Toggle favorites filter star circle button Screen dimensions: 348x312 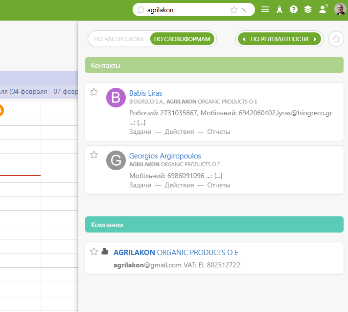coord(336,39)
